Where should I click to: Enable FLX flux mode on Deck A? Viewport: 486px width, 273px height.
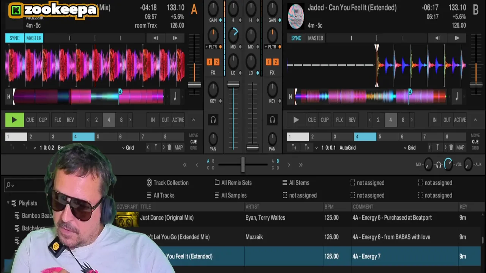(58, 120)
